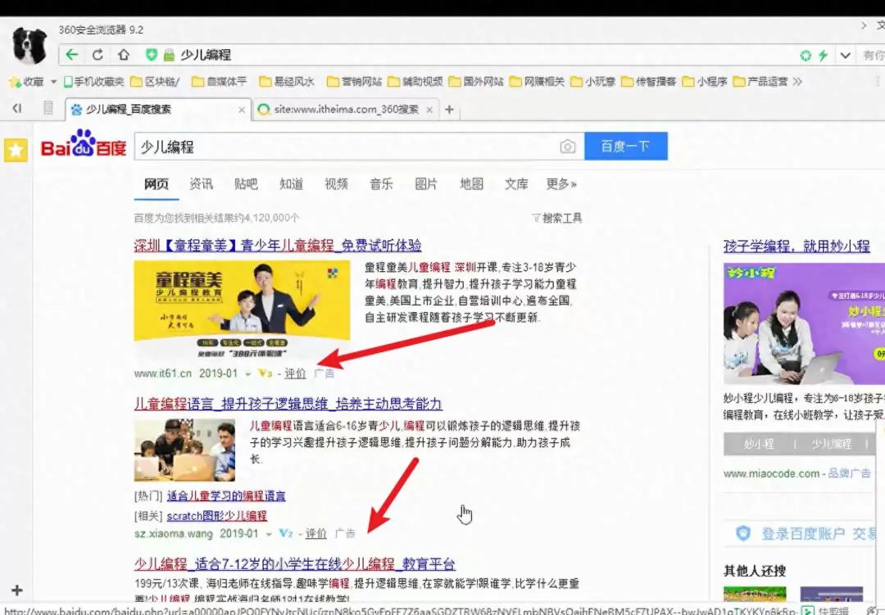The height and width of the screenshot is (615, 885).
Task: Click the green circular icon in address bar
Action: click(x=806, y=56)
